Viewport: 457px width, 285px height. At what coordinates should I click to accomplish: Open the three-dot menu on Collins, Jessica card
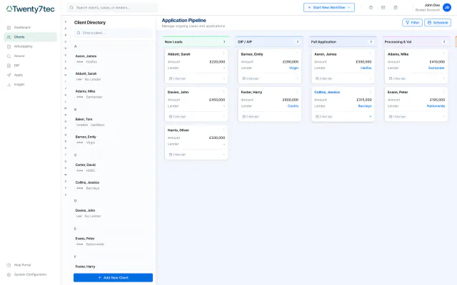pos(371,92)
